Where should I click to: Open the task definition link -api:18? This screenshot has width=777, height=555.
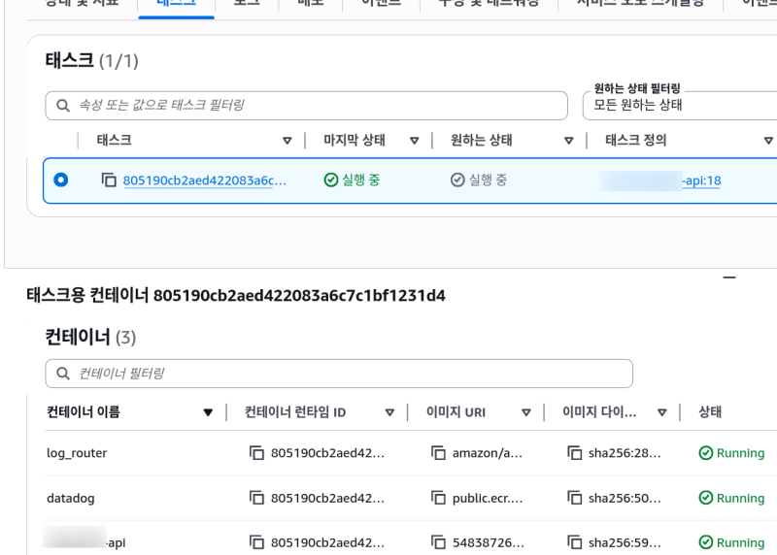click(x=701, y=180)
